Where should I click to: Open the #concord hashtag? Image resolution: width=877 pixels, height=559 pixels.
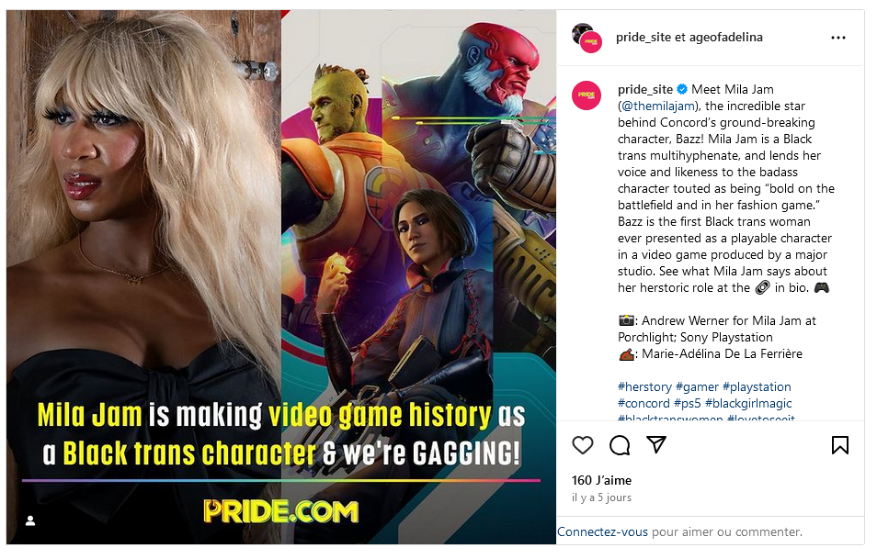click(x=644, y=403)
